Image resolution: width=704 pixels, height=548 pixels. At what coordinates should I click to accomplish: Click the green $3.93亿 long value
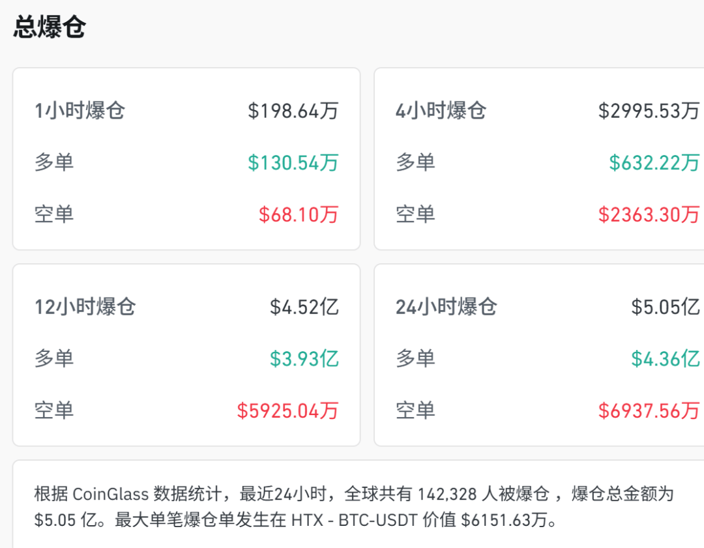click(x=304, y=358)
